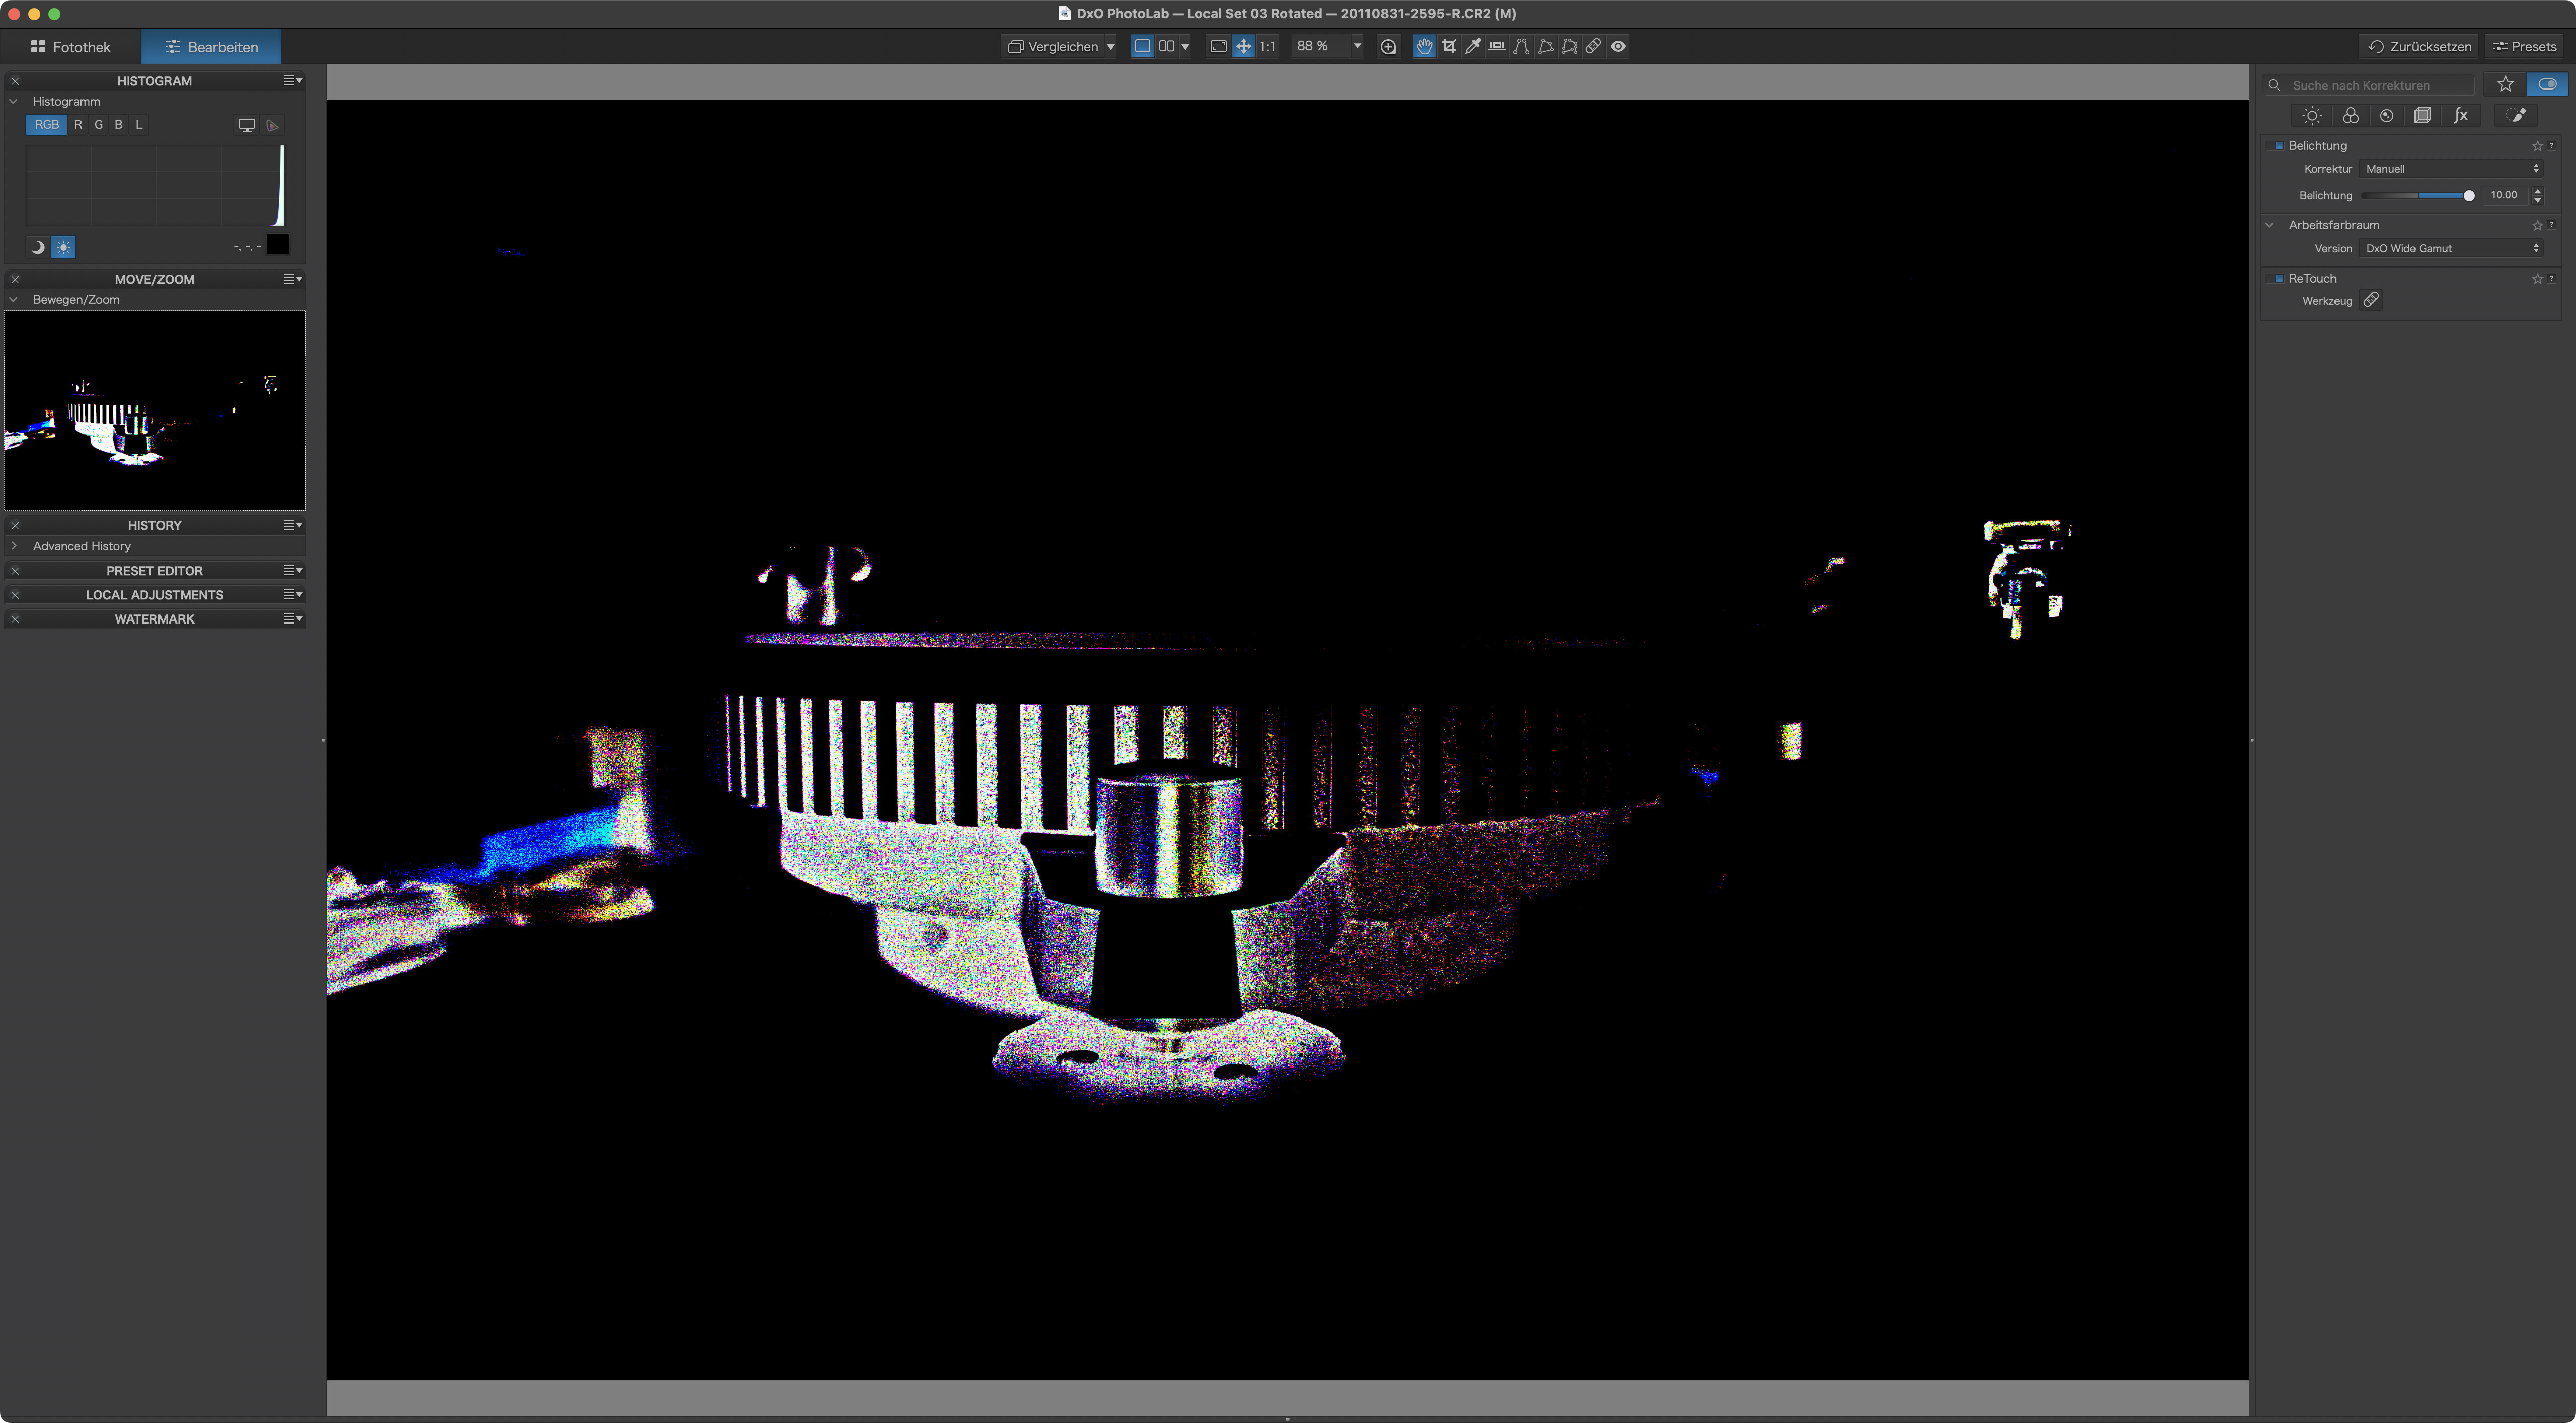Image resolution: width=2576 pixels, height=1423 pixels.
Task: Open the Presets button
Action: click(2525, 47)
